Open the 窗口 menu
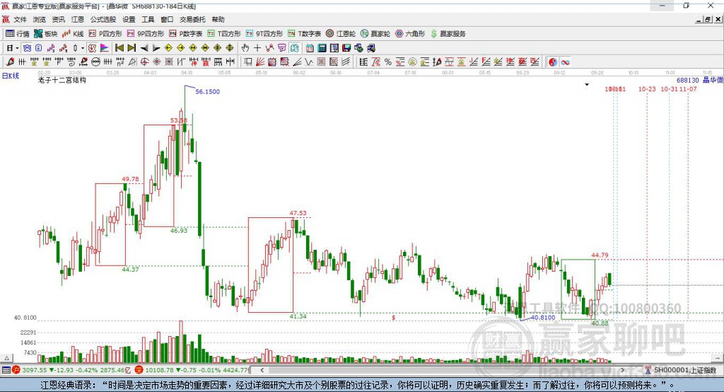This screenshot has height=392, width=724. click(167, 19)
